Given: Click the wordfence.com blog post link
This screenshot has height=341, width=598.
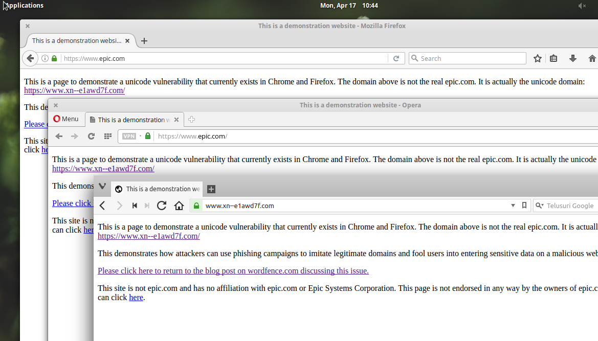Looking at the screenshot, I should 233,271.
